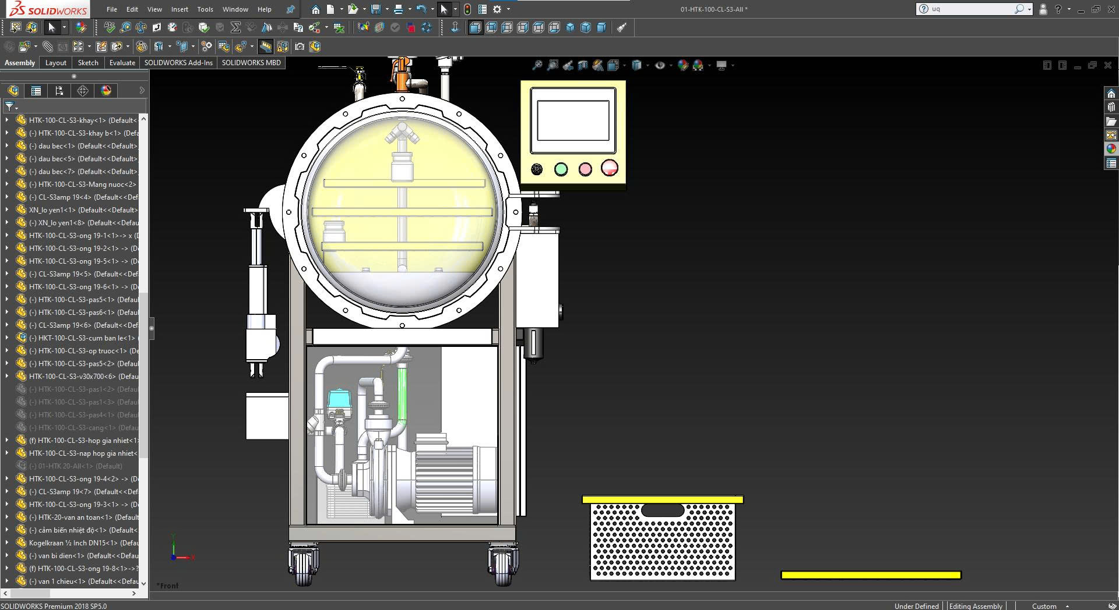The width and height of the screenshot is (1119, 610).
Task: Click the Rebuild traffic light icon
Action: pyautogui.click(x=467, y=9)
